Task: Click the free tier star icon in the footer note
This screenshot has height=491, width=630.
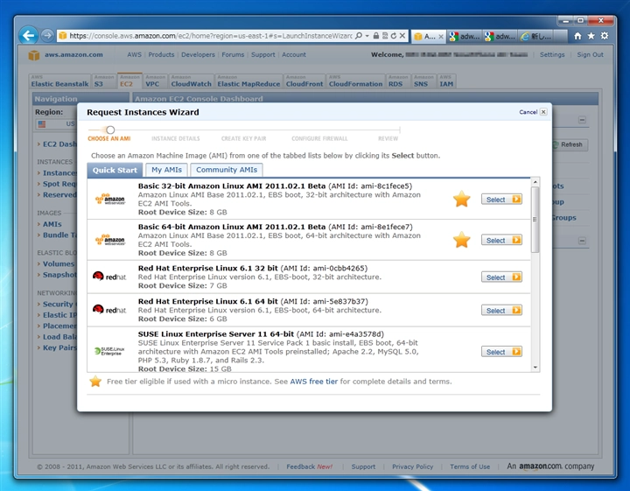Action: [95, 382]
